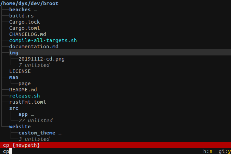Image resolution: width=231 pixels, height=154 pixels.
Task: Toggle the hidden files h:n flag
Action: pos(208,151)
